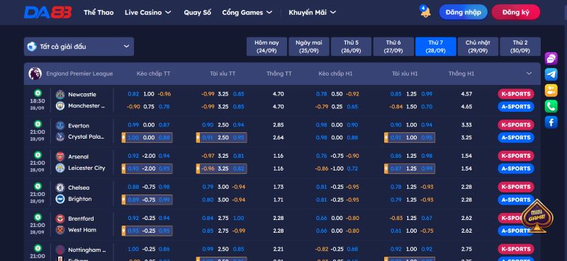
Task: Click Chelsea Thắng H1 odds 2.28
Action: (466, 187)
